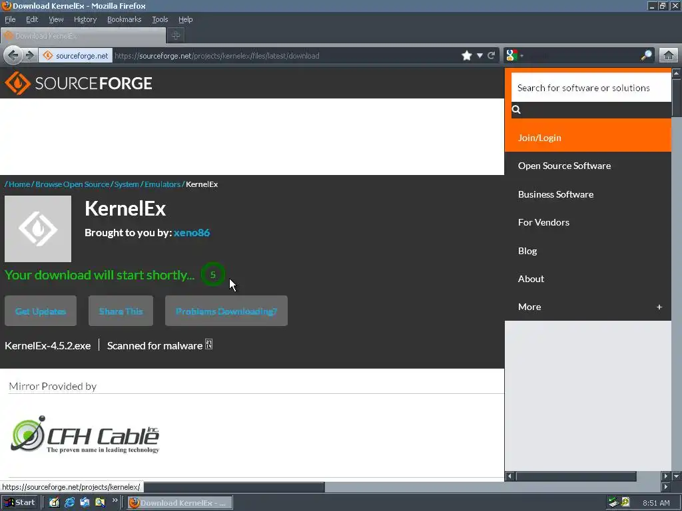Click the sidebar horizontal scrollbar left arrow
Image resolution: width=682 pixels, height=511 pixels.
pos(510,476)
